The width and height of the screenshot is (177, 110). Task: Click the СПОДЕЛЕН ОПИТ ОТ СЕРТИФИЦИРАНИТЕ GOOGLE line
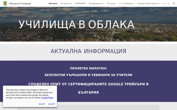coord(88,84)
